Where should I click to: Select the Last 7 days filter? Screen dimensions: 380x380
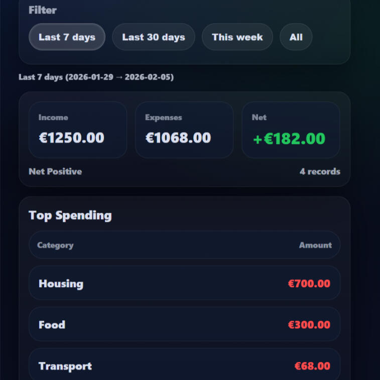(x=67, y=37)
